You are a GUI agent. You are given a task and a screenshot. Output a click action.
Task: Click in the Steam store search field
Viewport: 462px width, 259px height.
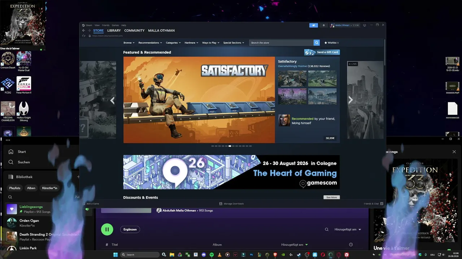tap(281, 43)
